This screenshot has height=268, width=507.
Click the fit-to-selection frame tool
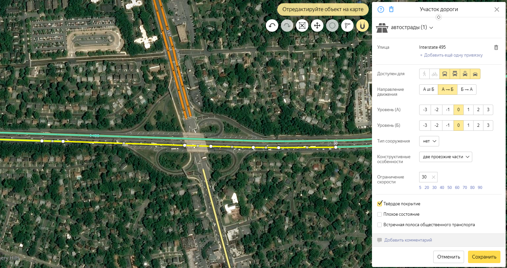click(302, 25)
